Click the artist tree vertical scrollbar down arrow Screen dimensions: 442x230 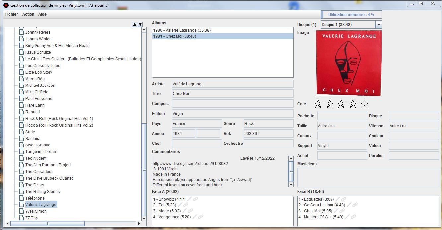click(144, 218)
